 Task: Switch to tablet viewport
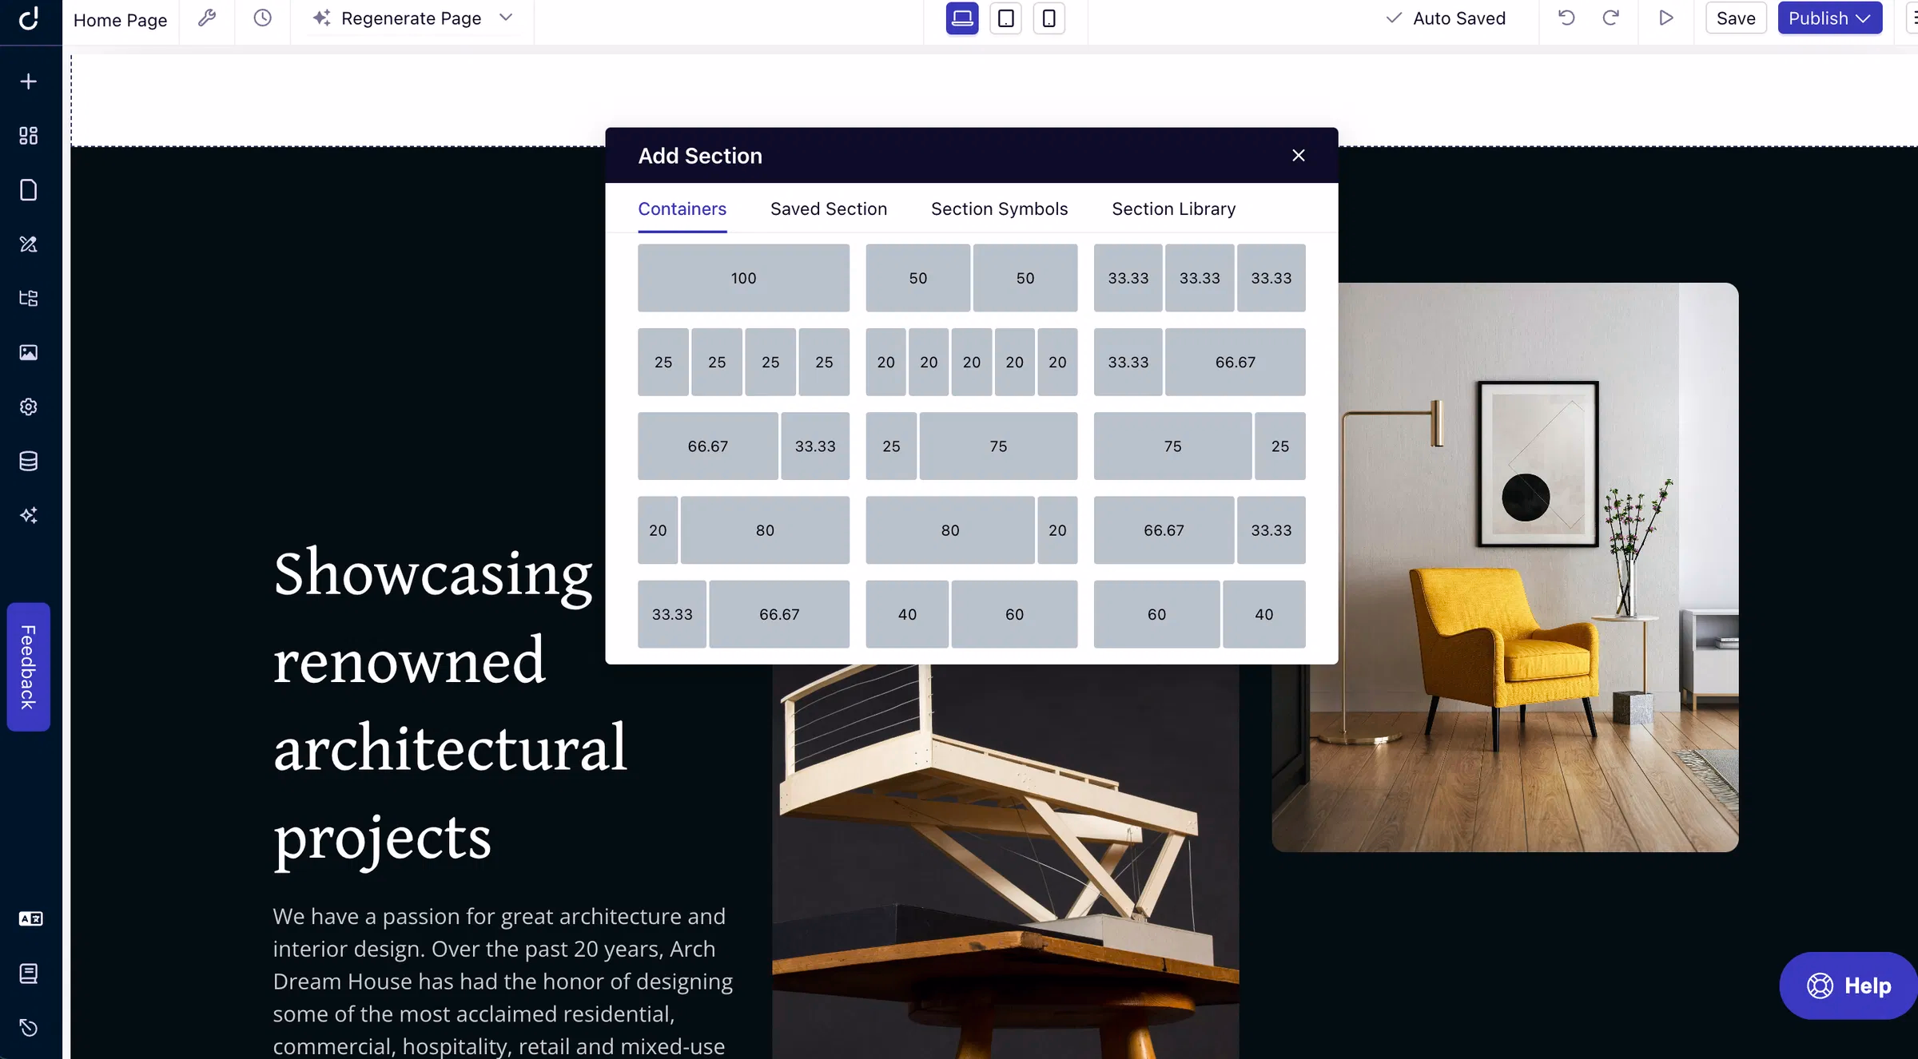tap(1005, 18)
